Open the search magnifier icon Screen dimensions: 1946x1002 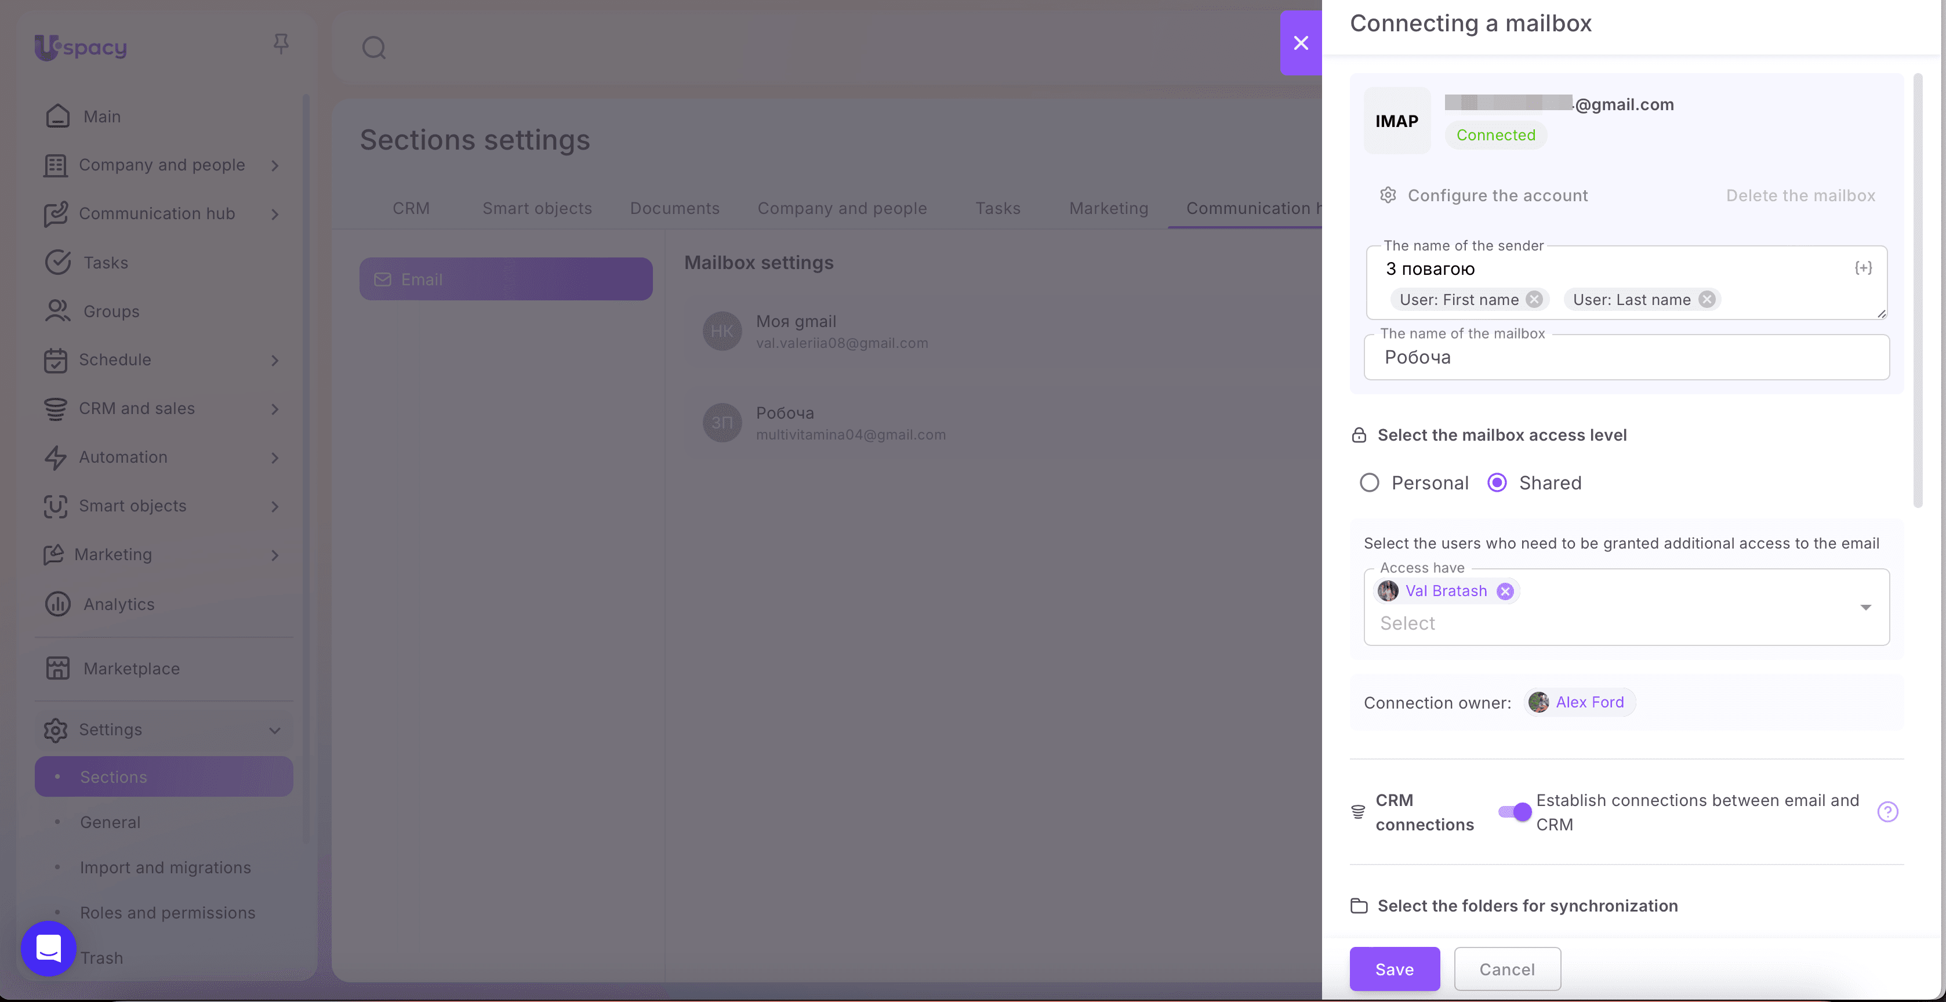[x=374, y=48]
